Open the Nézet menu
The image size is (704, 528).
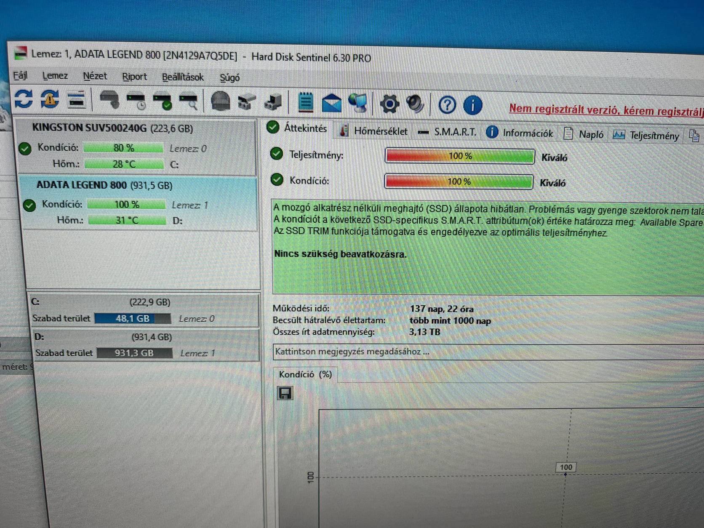point(95,76)
